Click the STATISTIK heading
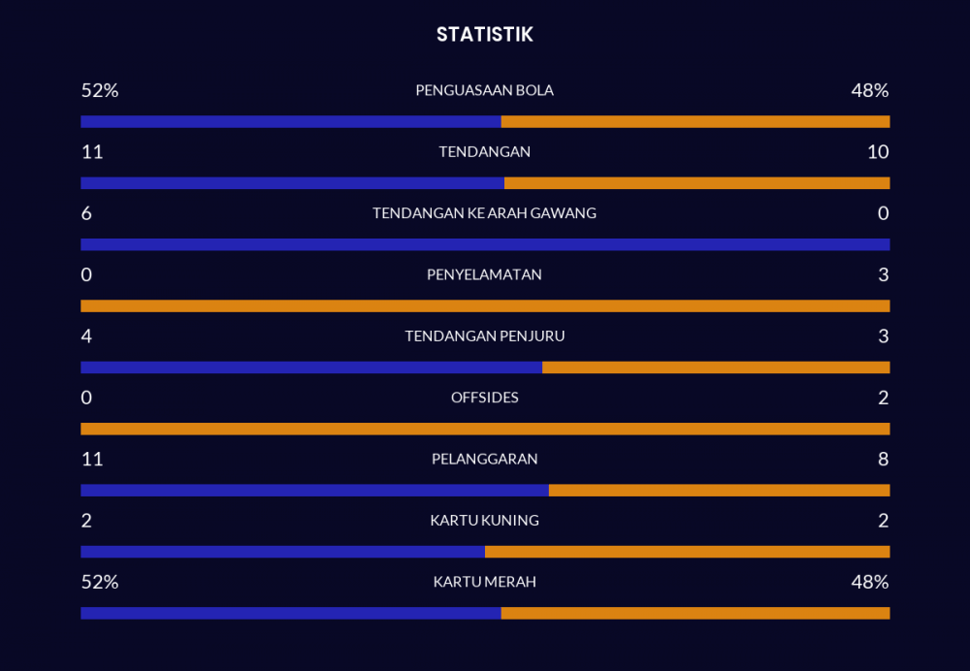970x671 pixels. 484,35
